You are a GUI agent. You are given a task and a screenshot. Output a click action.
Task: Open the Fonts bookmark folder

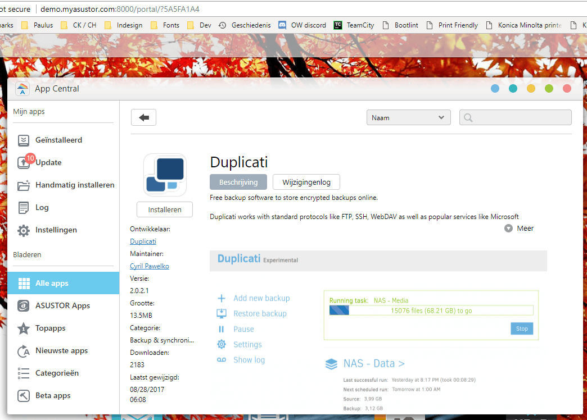165,25
